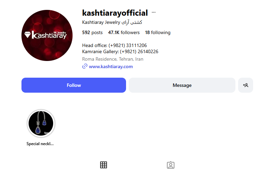This screenshot has height=170, width=279.
Task: Click the chain link icon before website
Action: (85, 66)
